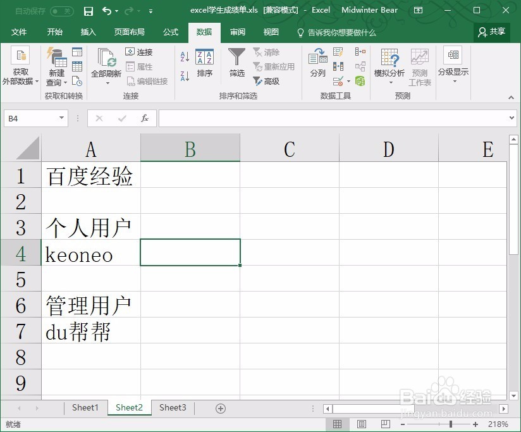Image resolution: width=521 pixels, height=432 pixels.
Task: Zoom in with the plus button
Action: click(x=475, y=424)
